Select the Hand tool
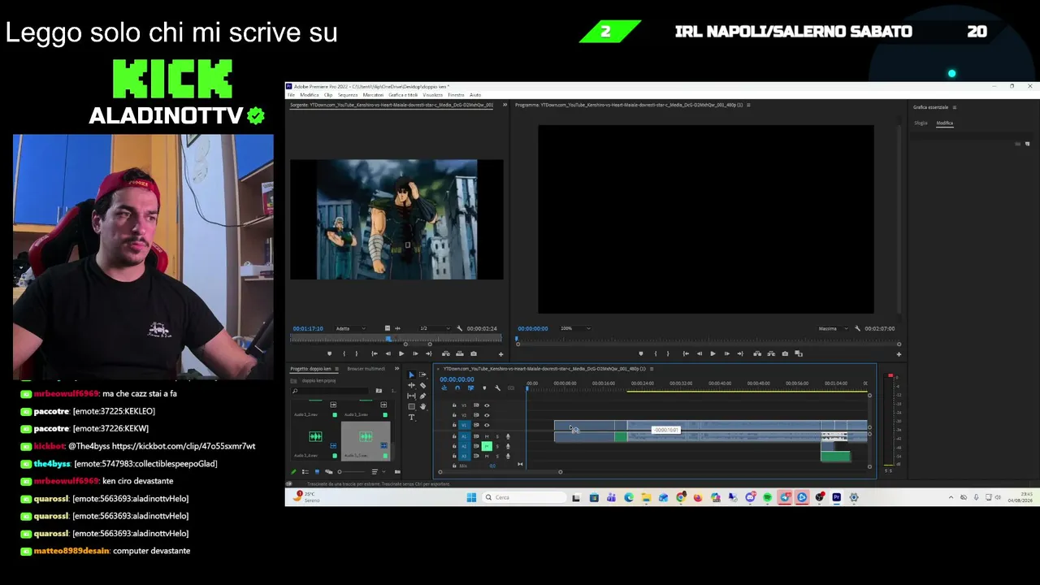This screenshot has height=585, width=1040. tap(422, 406)
